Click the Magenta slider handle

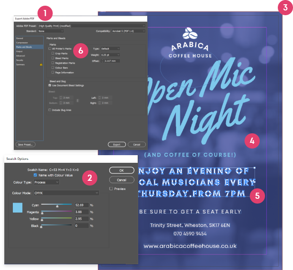(42, 213)
